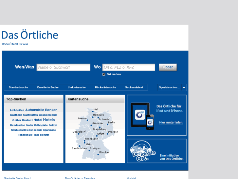Screen dimensions: 238x179
Task: Select the Rückwärtssuche tab
Action: pyautogui.click(x=105, y=87)
